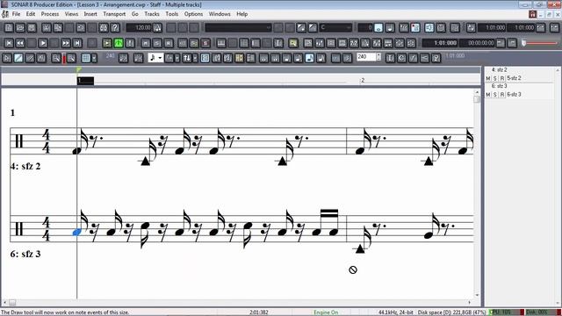Select the eighth note duration
Screen dimensions: 562x316
[298, 58]
